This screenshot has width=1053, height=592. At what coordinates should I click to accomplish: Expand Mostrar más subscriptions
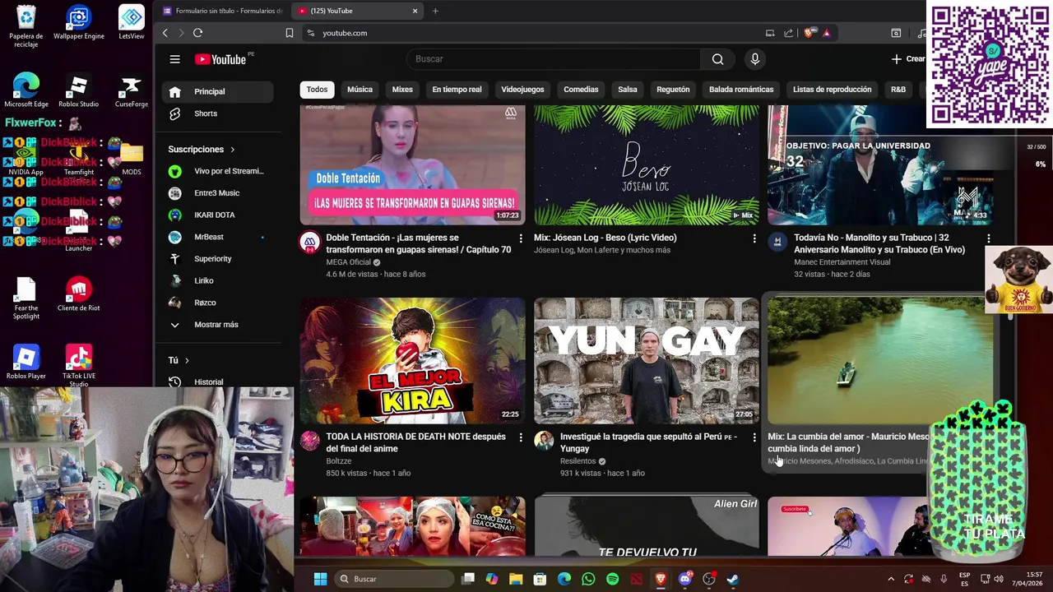[x=217, y=325]
